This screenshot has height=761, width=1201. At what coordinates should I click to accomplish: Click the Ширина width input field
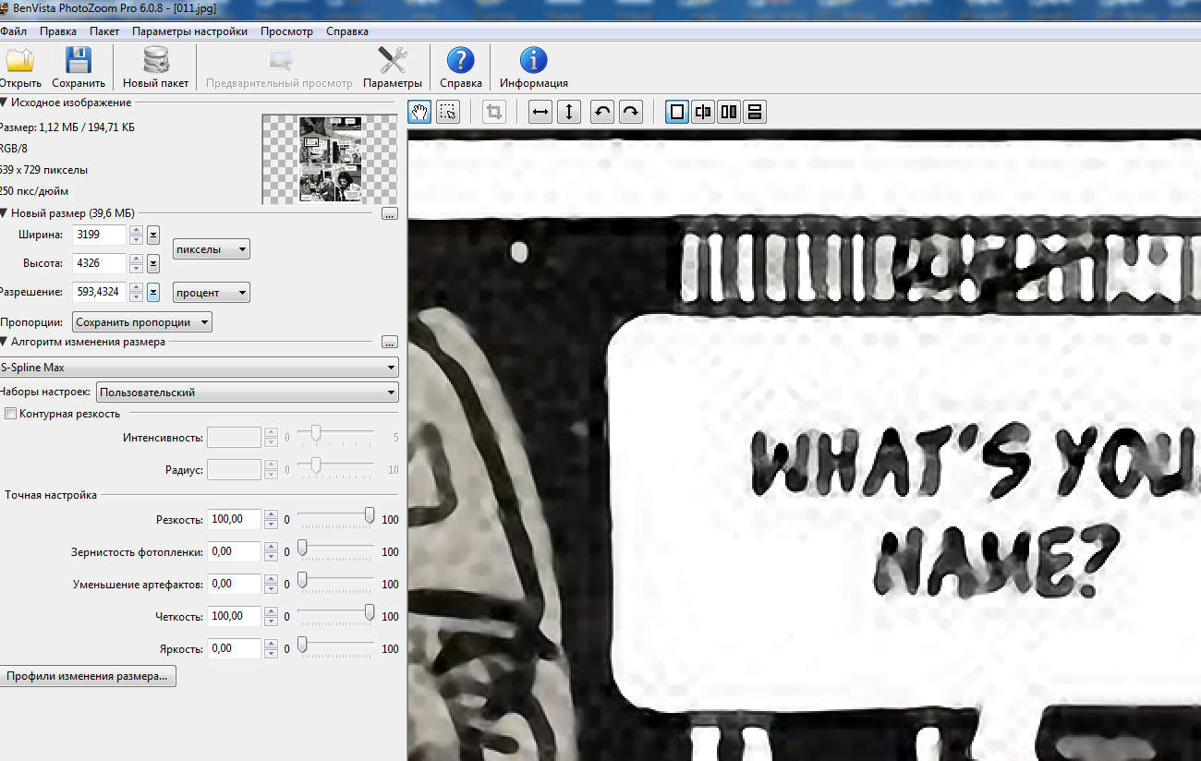[x=99, y=235]
